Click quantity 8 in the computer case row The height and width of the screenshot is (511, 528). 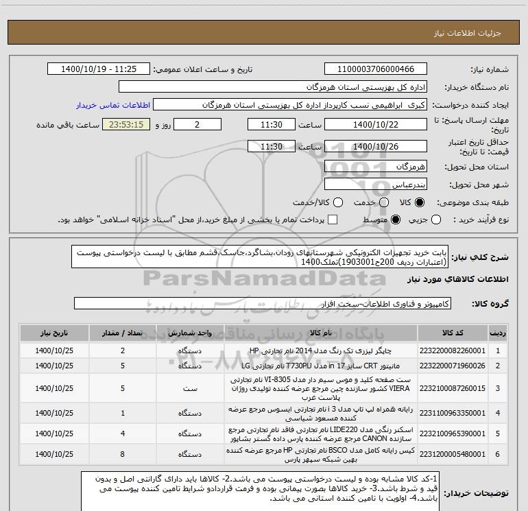pos(123,454)
